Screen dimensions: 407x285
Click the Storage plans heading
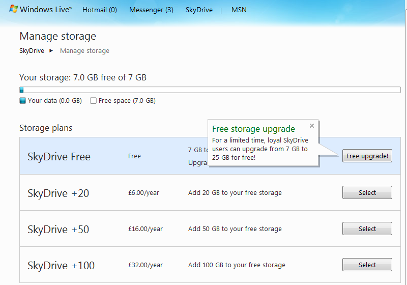click(46, 128)
